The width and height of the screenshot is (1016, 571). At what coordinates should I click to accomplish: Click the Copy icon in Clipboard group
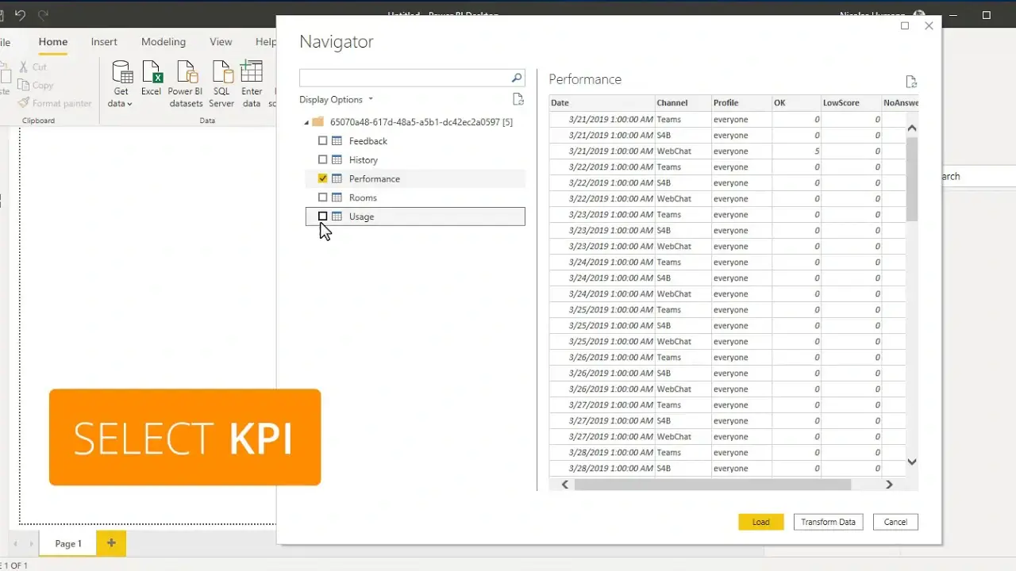pyautogui.click(x=23, y=85)
